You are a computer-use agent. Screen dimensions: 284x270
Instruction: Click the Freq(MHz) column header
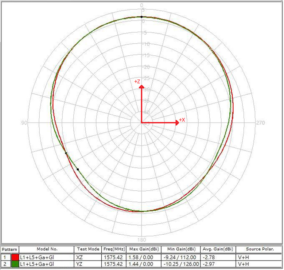[113, 250]
